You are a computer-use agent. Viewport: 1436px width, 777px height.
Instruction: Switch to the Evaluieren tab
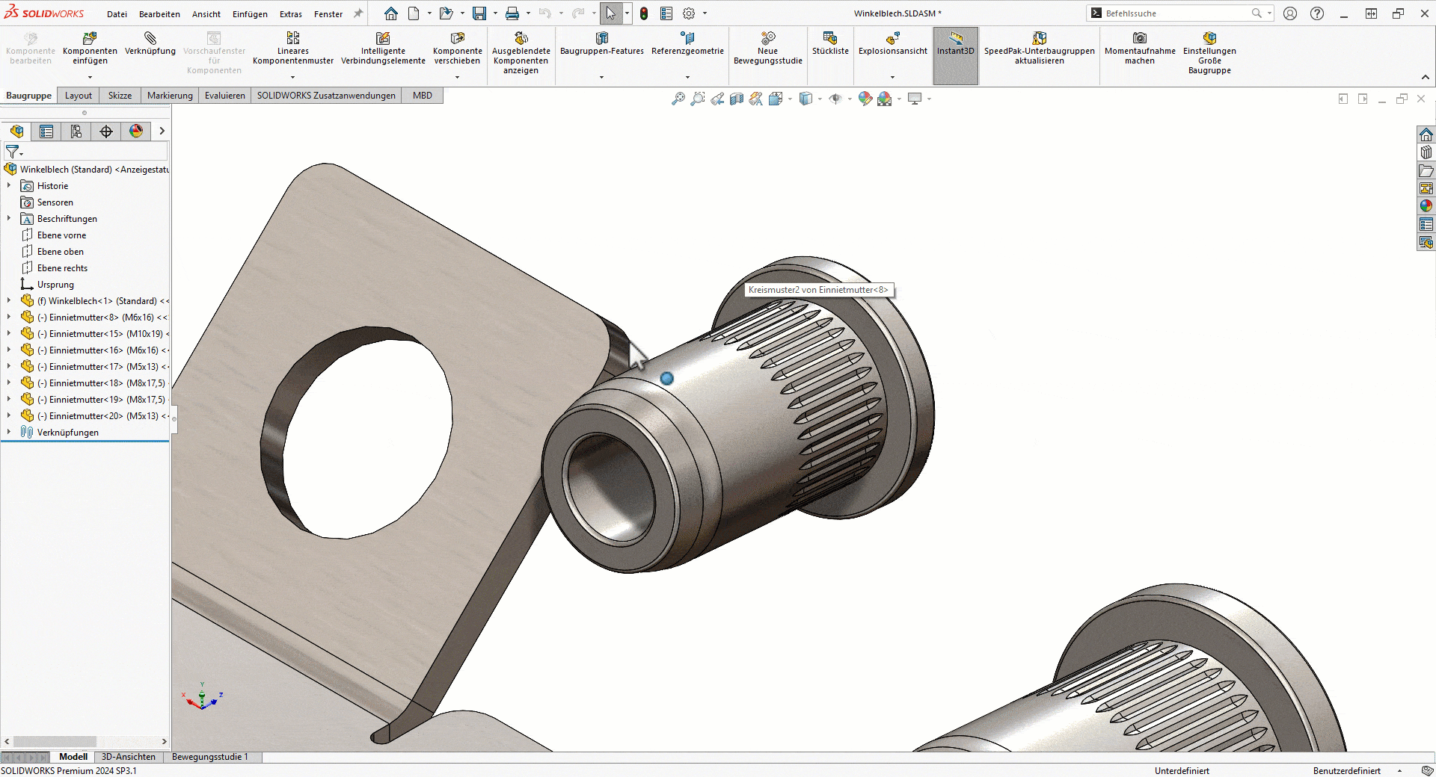[224, 96]
